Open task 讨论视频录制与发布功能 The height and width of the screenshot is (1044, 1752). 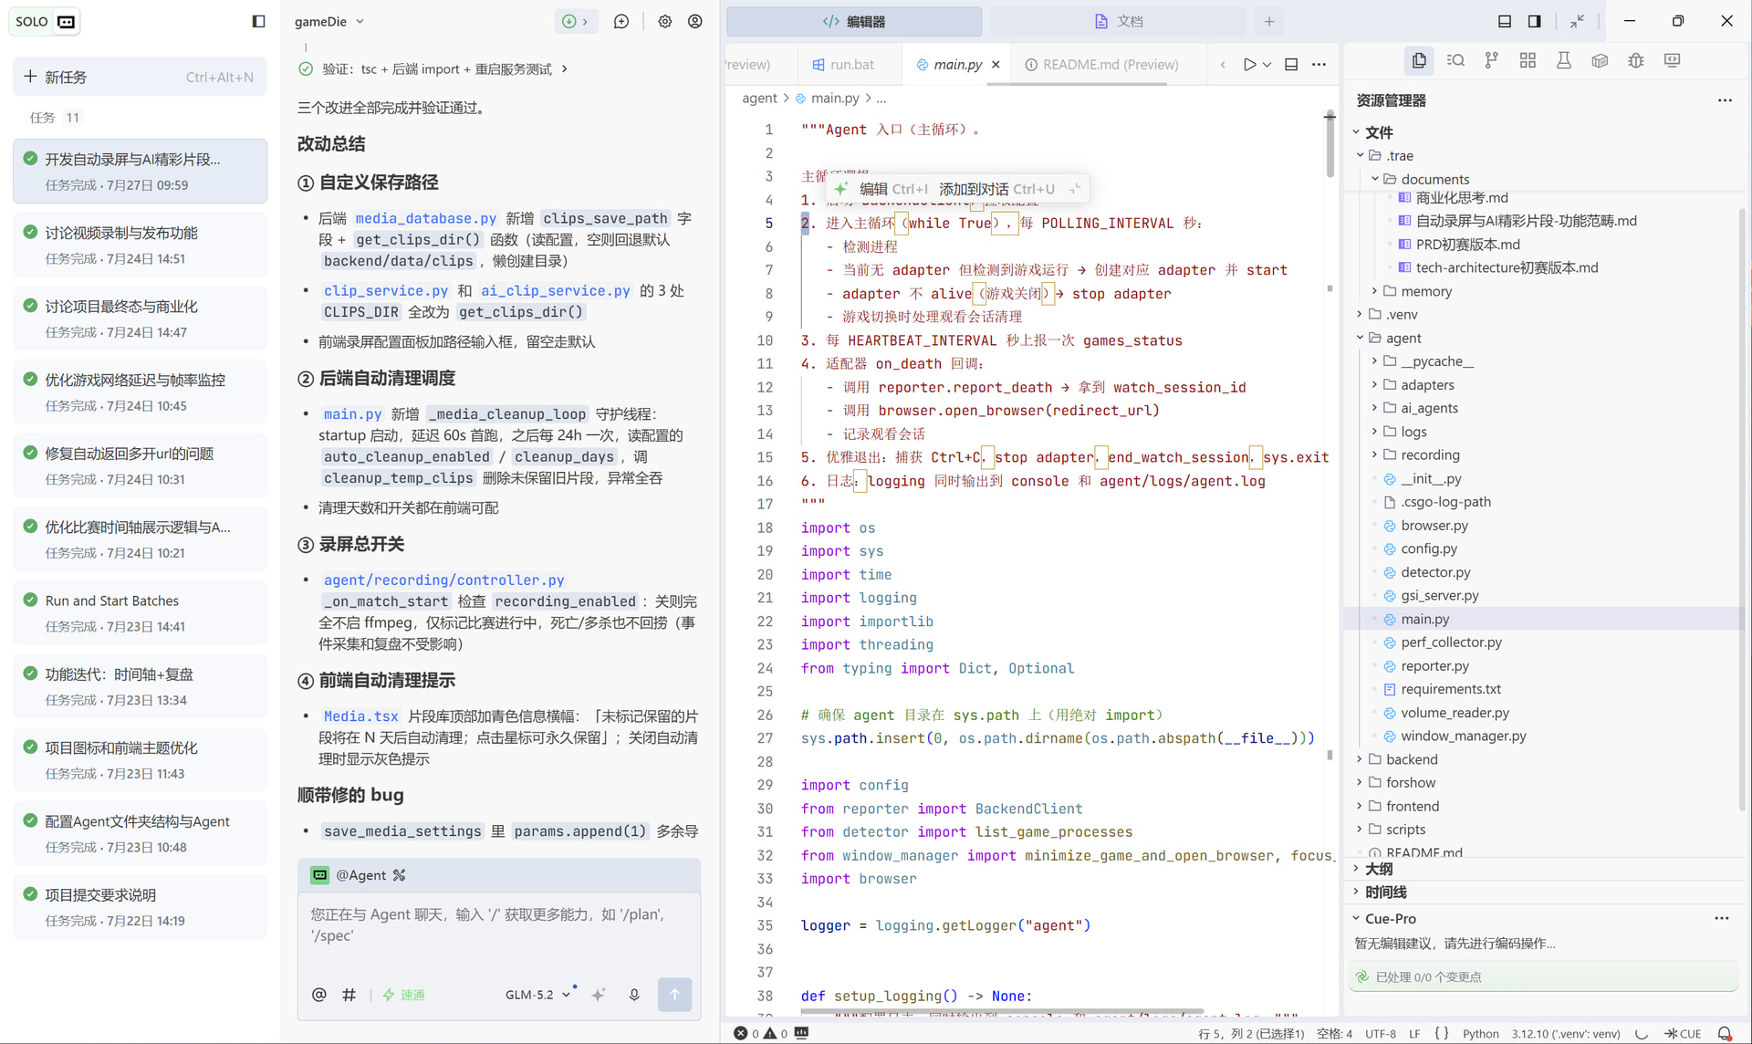click(x=140, y=245)
